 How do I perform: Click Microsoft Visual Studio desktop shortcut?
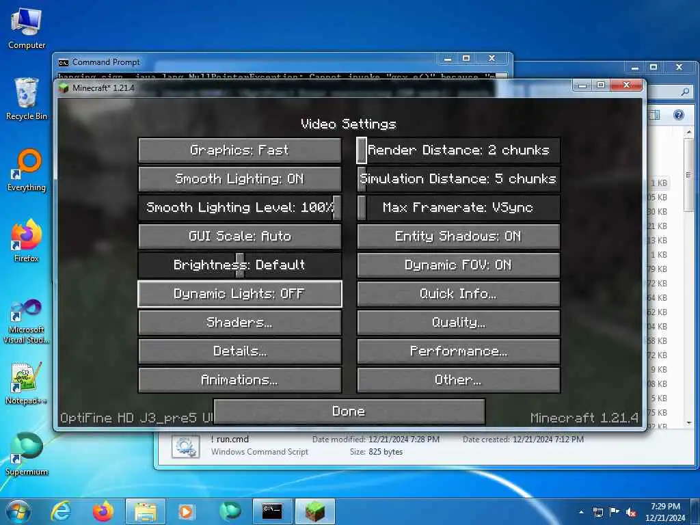coord(27,321)
